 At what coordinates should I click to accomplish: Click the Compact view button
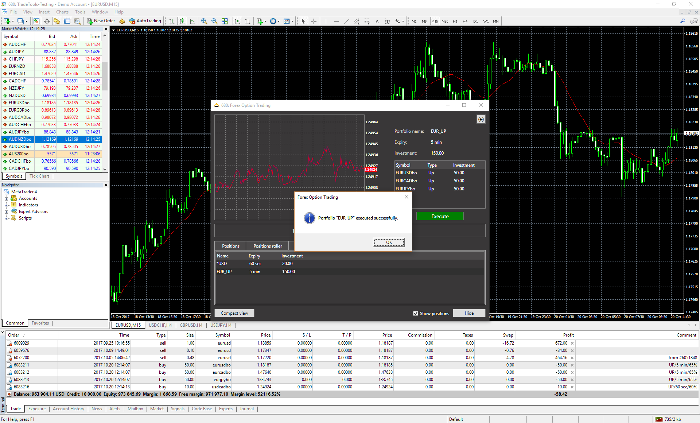(x=234, y=313)
